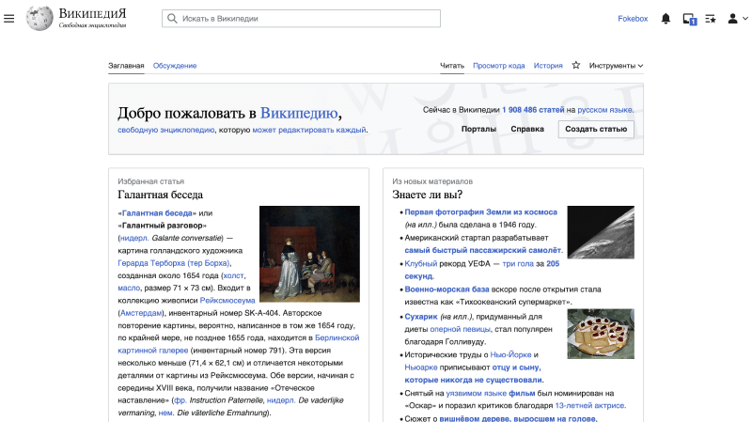Click the Знаете ли вы? heading
The image size is (752, 422).
coord(428,195)
